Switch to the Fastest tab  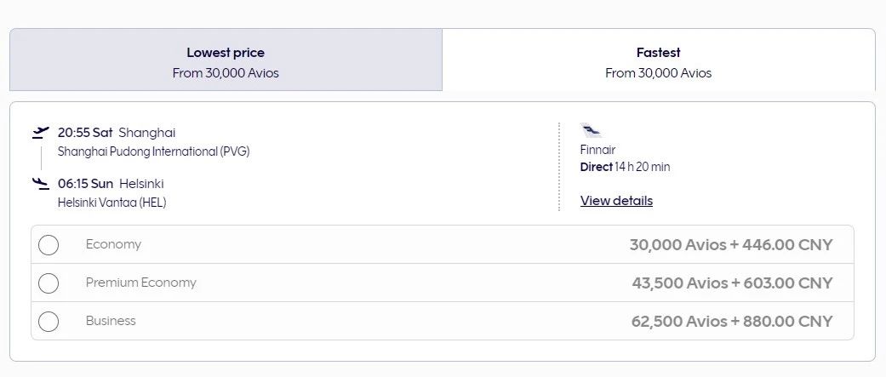[x=658, y=62]
